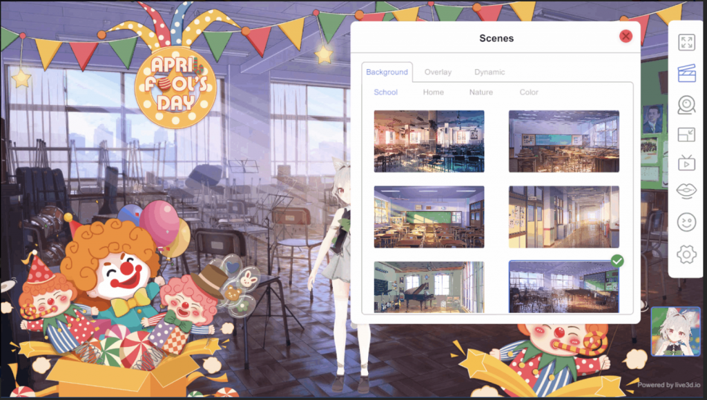Viewport: 707px width, 400px height.
Task: Open settings gear icon in sidebar
Action: click(686, 254)
